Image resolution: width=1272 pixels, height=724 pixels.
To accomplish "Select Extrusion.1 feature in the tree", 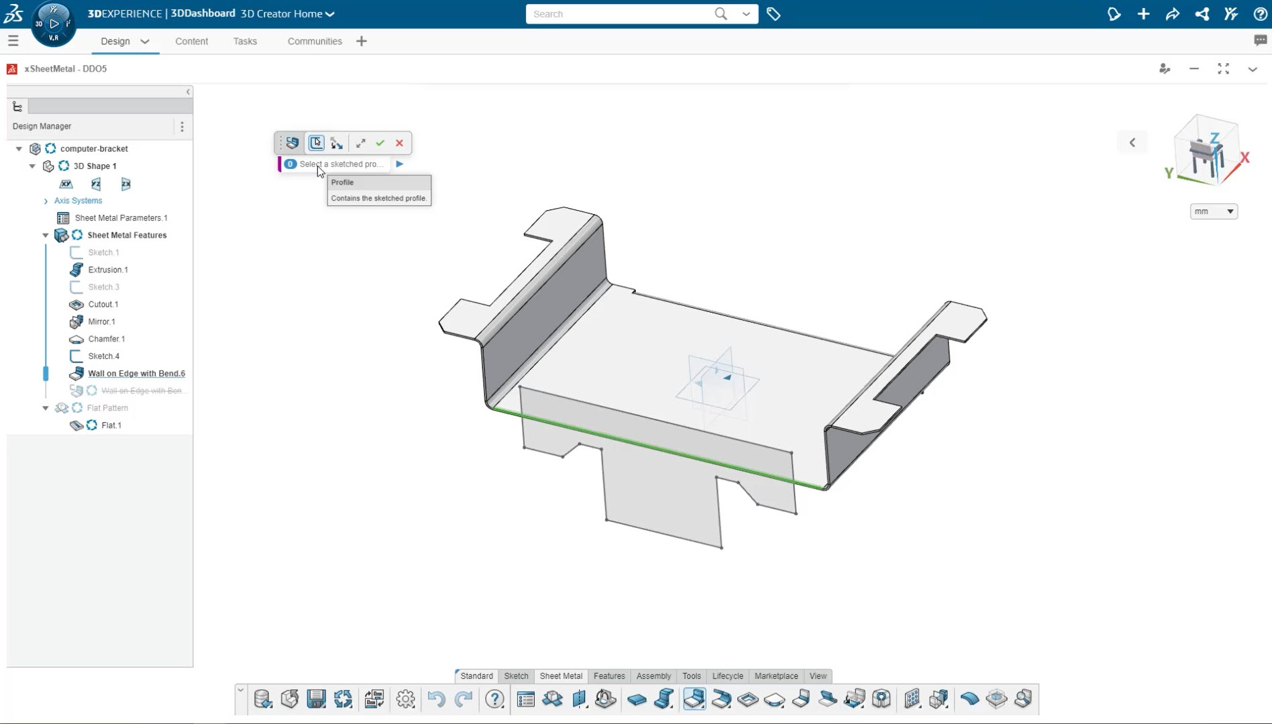I will click(x=107, y=270).
